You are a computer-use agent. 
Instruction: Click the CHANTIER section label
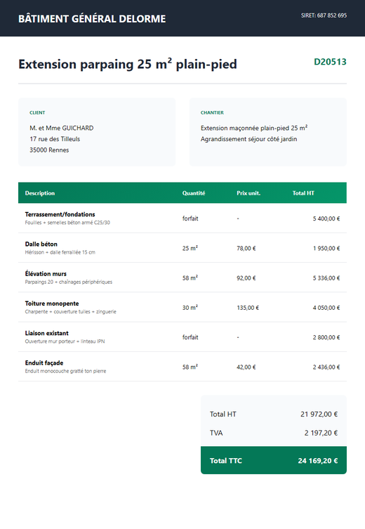coord(212,112)
